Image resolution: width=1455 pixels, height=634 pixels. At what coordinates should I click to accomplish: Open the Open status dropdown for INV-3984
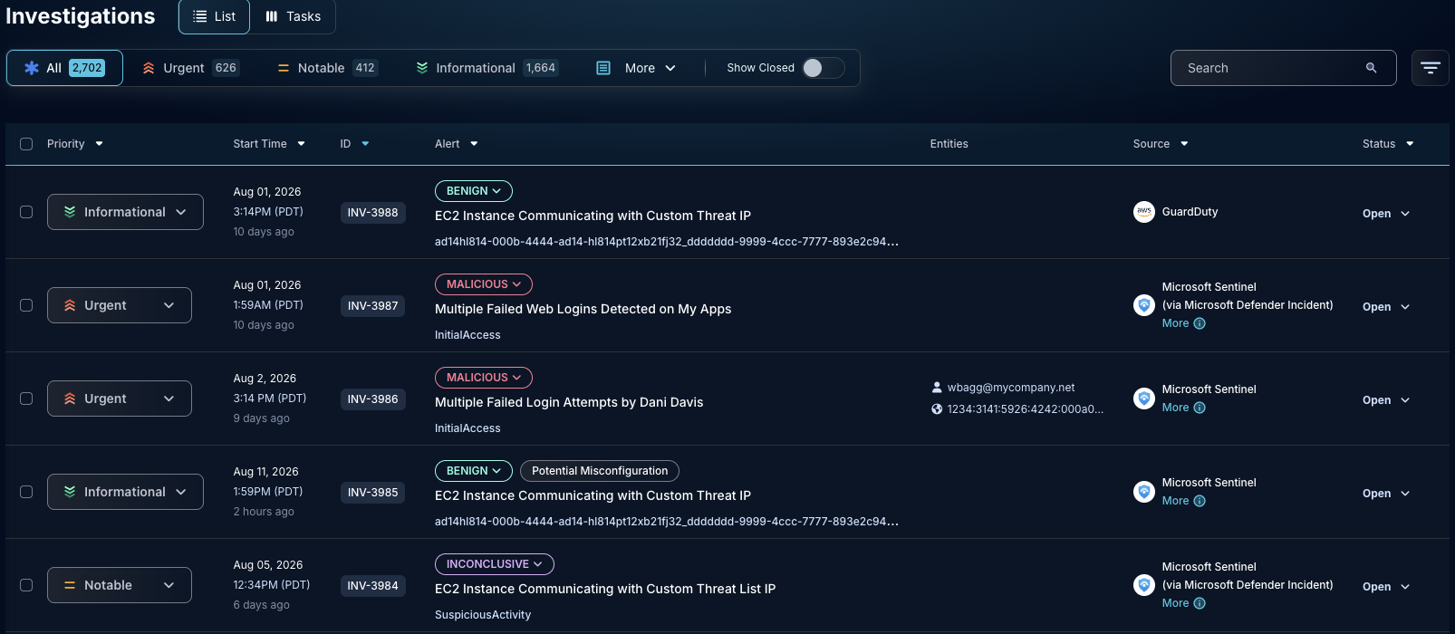[x=1386, y=587]
